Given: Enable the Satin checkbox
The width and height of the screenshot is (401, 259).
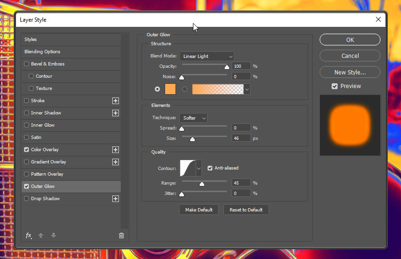Looking at the screenshot, I should tap(26, 138).
